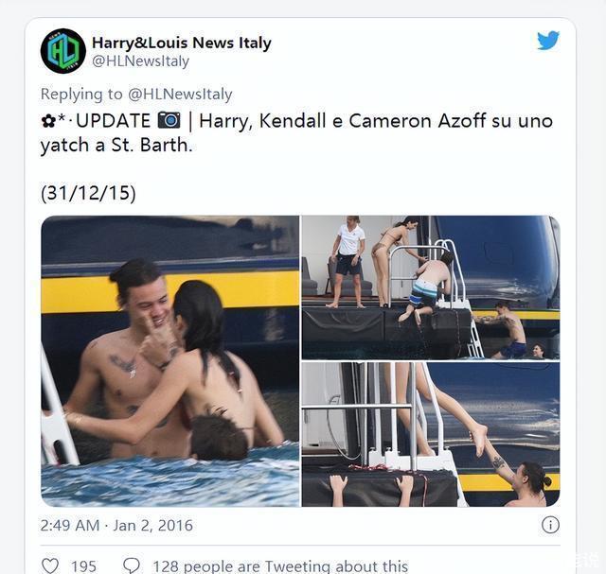The height and width of the screenshot is (574, 606).
Task: Click the word UPDATE in the tweet
Action: tap(113, 120)
